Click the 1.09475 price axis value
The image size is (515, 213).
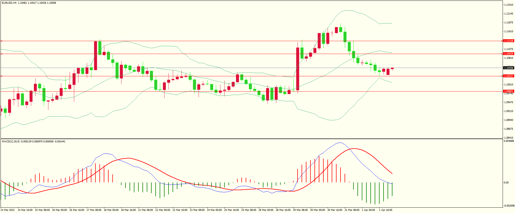coord(509,102)
